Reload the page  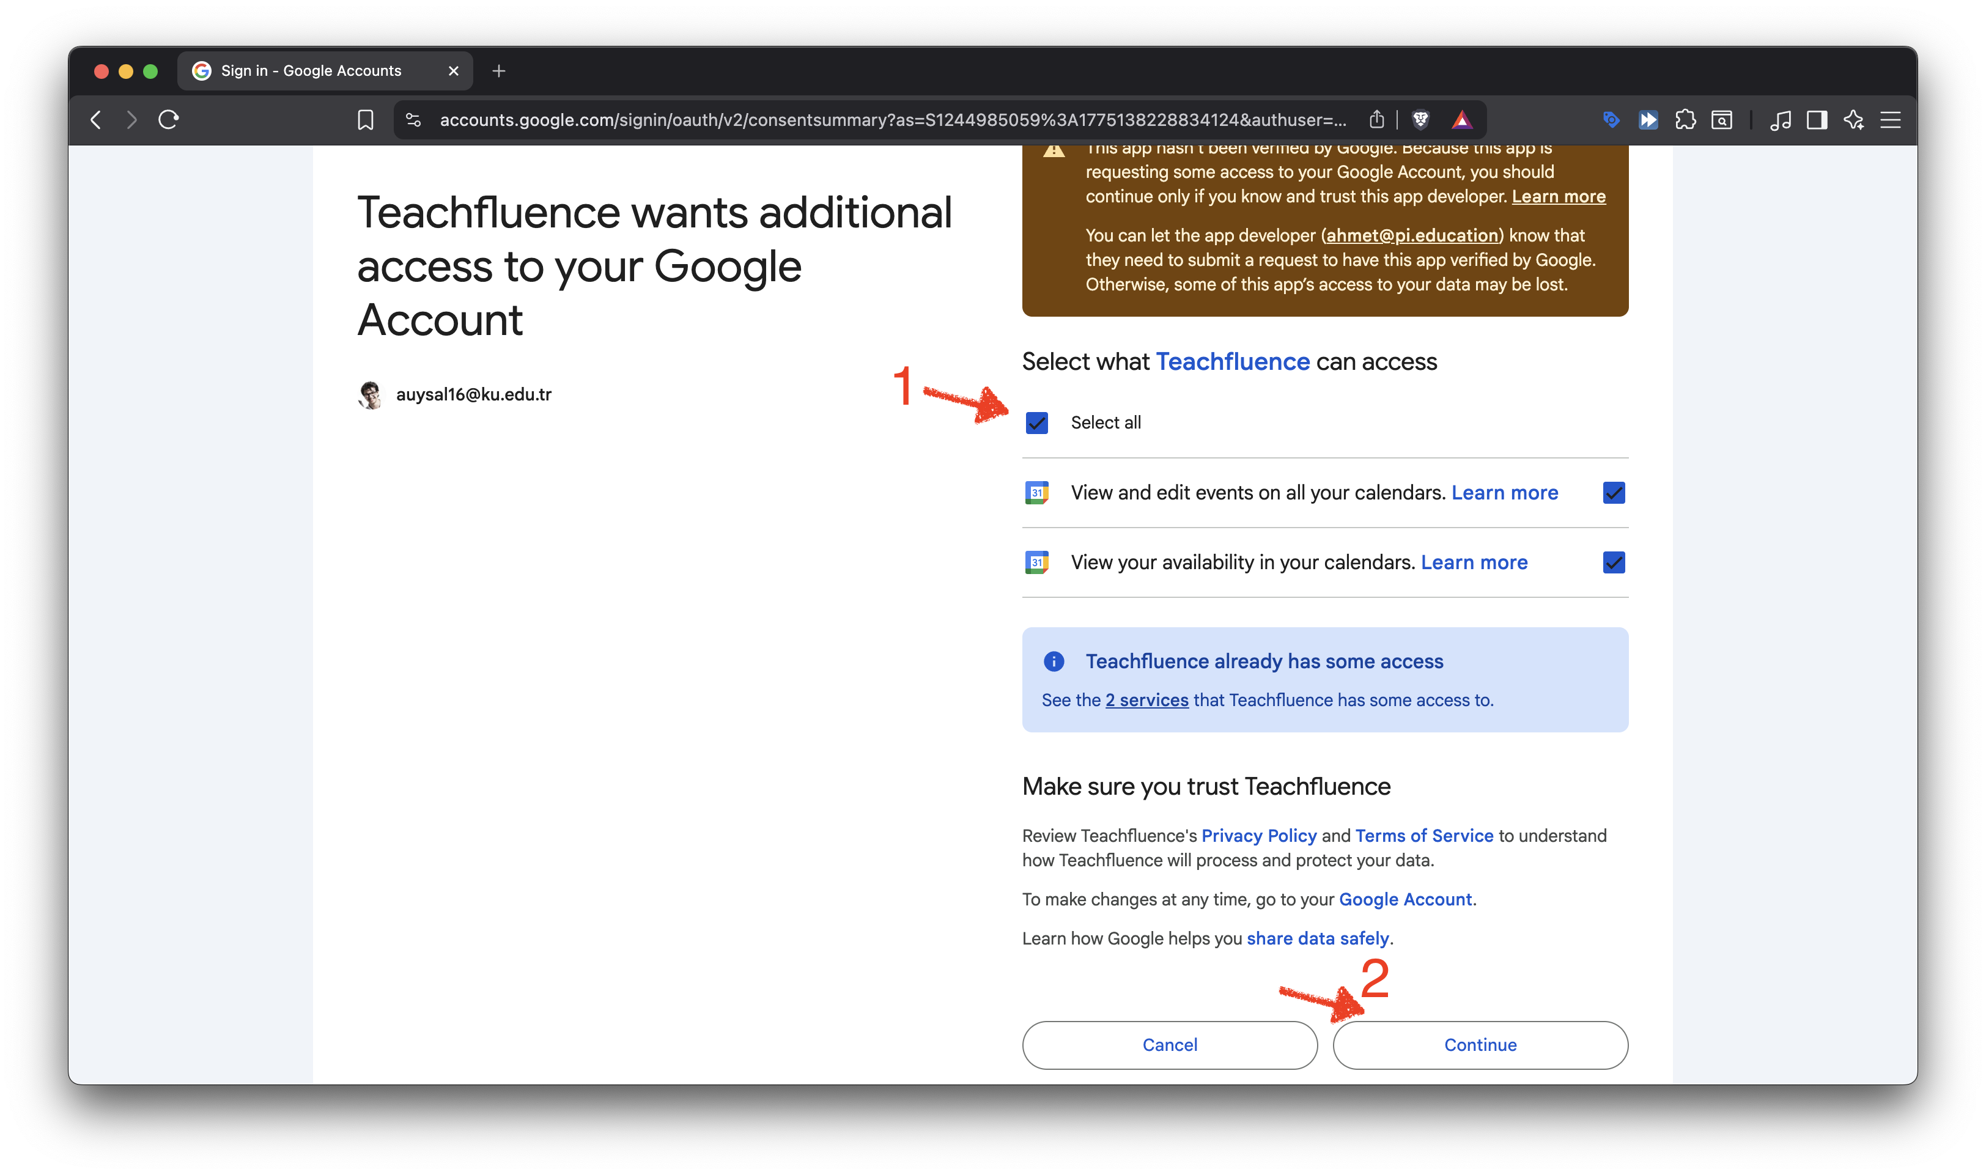click(x=169, y=120)
